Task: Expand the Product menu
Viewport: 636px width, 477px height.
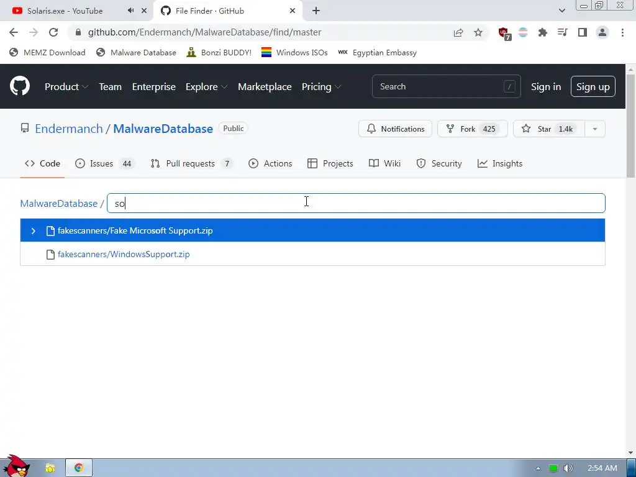Action: (66, 87)
